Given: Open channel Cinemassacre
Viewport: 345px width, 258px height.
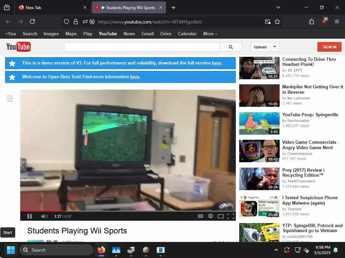Looking at the screenshot, I should tap(300, 154).
